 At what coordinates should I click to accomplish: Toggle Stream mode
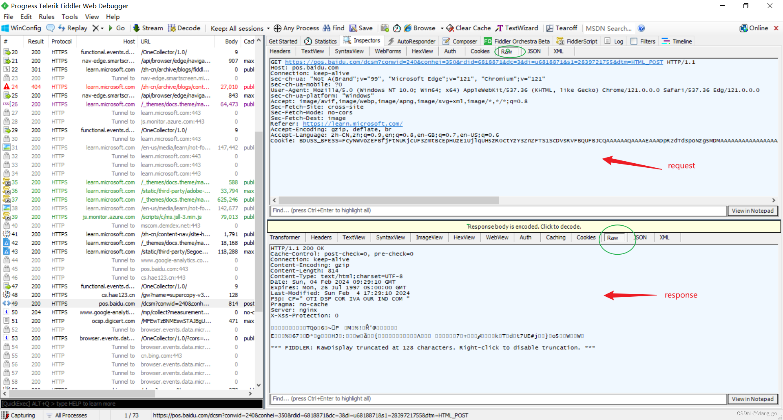tap(148, 28)
